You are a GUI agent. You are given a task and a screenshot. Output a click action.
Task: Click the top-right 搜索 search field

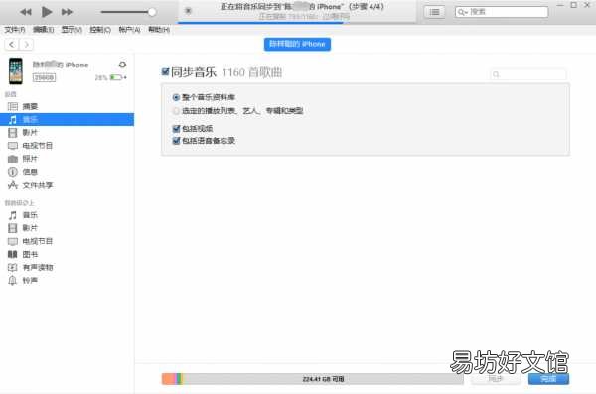click(x=502, y=12)
